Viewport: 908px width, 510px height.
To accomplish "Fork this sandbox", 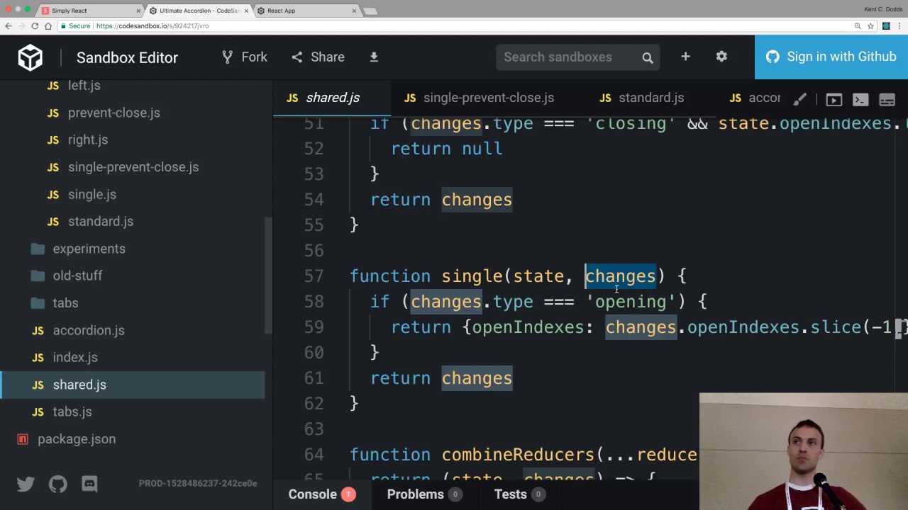I will [x=244, y=57].
